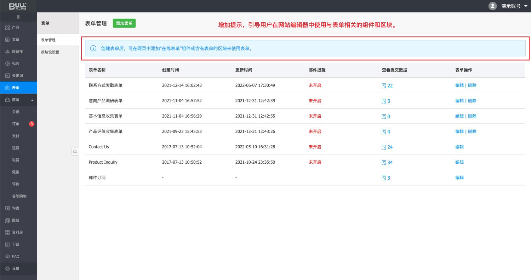Switch to the 反垃圾设置 tab
This screenshot has width=531, height=280.
click(x=50, y=52)
